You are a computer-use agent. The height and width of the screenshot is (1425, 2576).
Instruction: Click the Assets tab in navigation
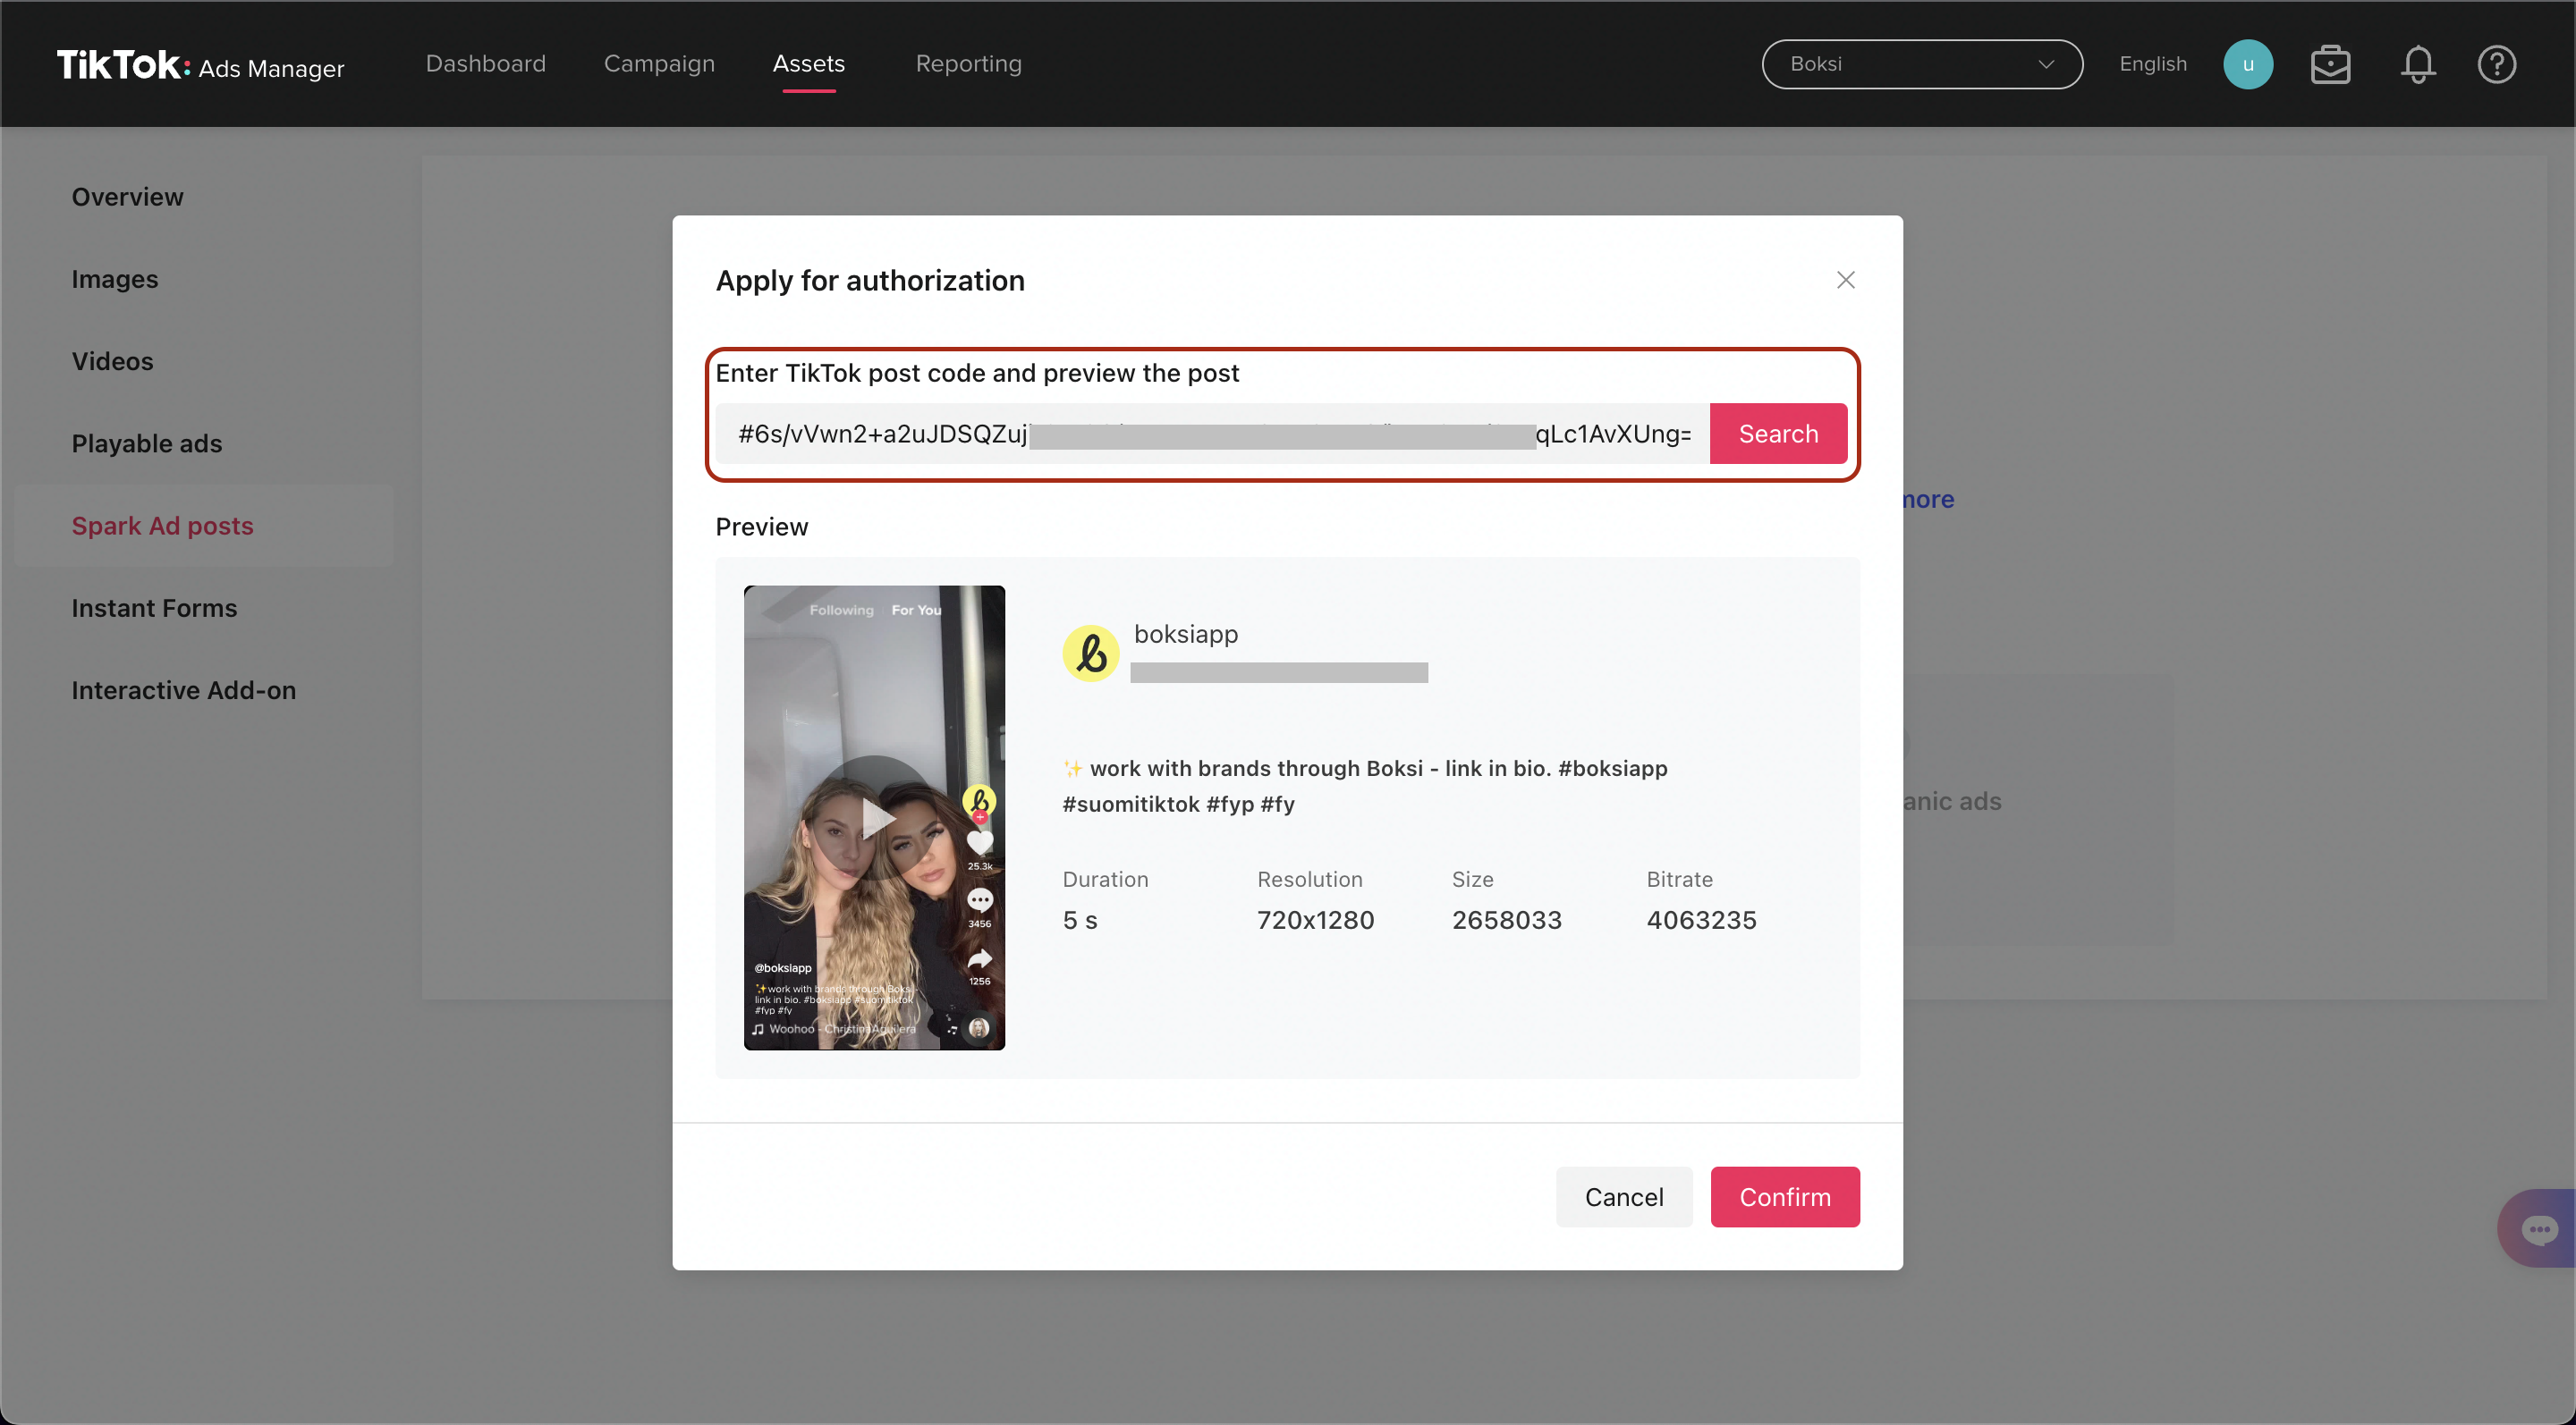(x=809, y=63)
